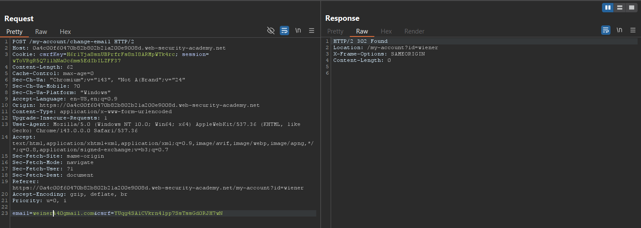Click the Upgrade-Insecure-Requests: 1 header
Screen dimensions: 641x228
pos(60,118)
